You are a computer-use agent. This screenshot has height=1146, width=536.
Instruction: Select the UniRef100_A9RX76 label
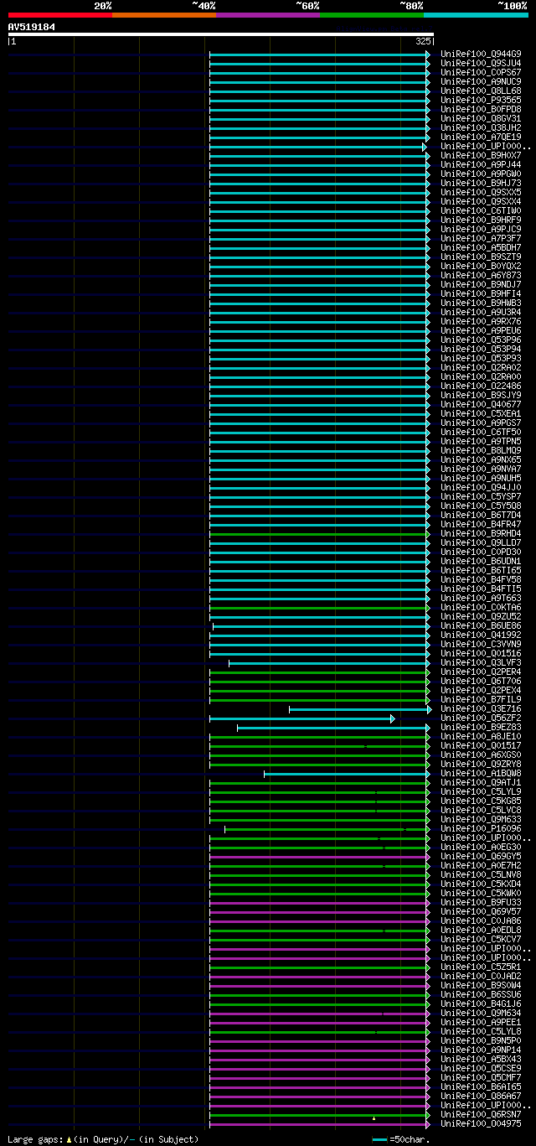click(481, 321)
